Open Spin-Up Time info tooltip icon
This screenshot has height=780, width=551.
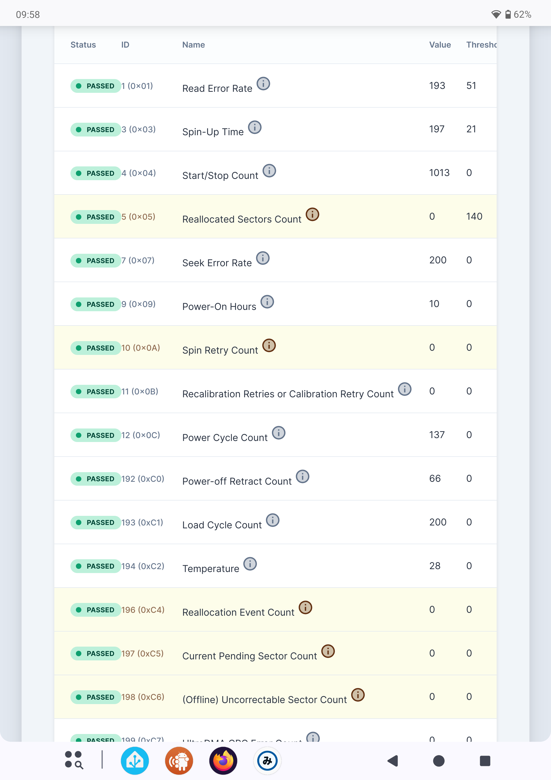(255, 127)
